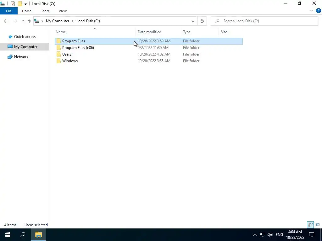
Task: Click the Users folder icon
Action: click(x=58, y=54)
